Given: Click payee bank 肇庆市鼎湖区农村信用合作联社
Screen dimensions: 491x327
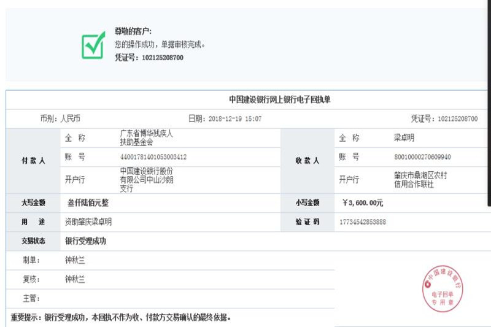Looking at the screenshot, I should pos(420,180).
